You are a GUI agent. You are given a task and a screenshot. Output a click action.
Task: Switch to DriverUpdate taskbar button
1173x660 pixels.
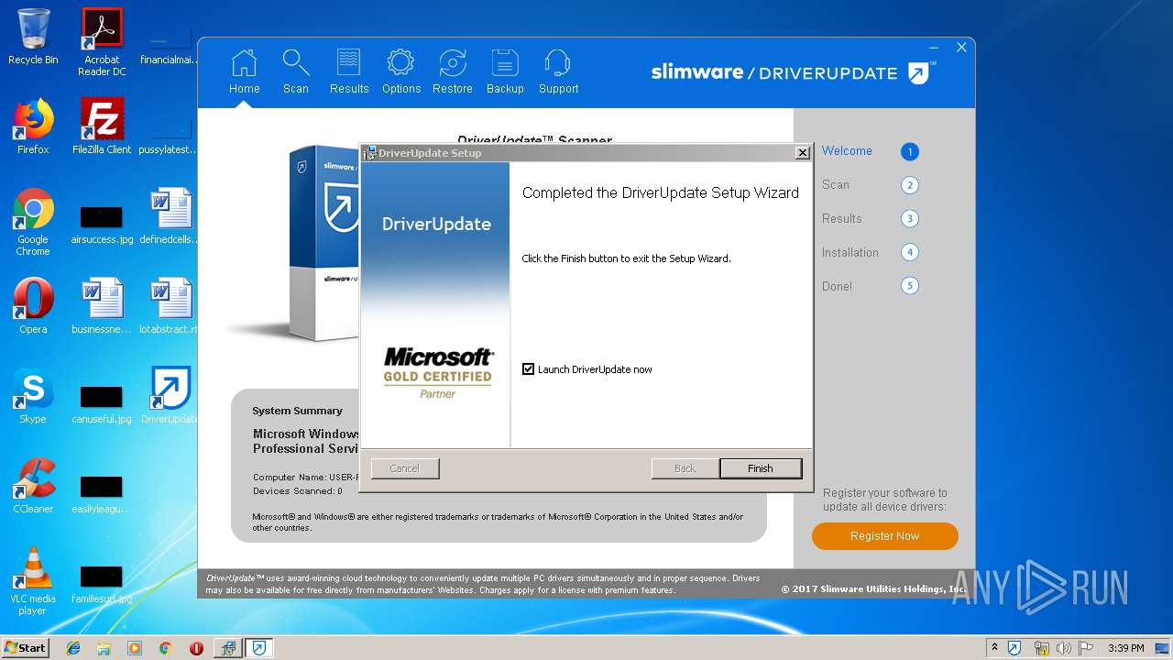click(x=259, y=648)
